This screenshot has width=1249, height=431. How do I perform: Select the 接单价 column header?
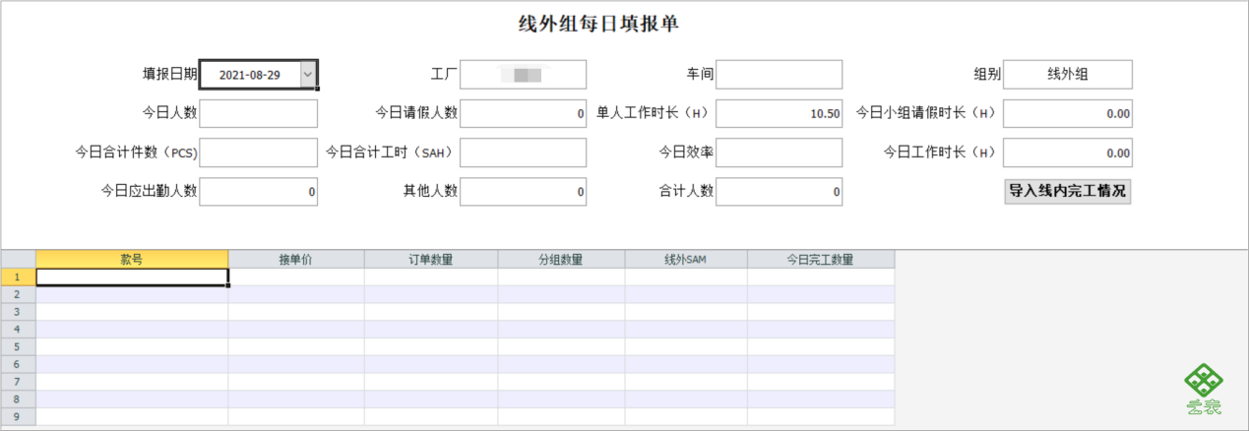click(296, 260)
